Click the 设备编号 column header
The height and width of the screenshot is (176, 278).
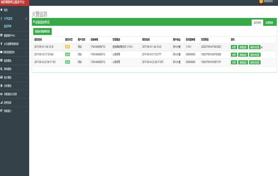tap(94, 40)
